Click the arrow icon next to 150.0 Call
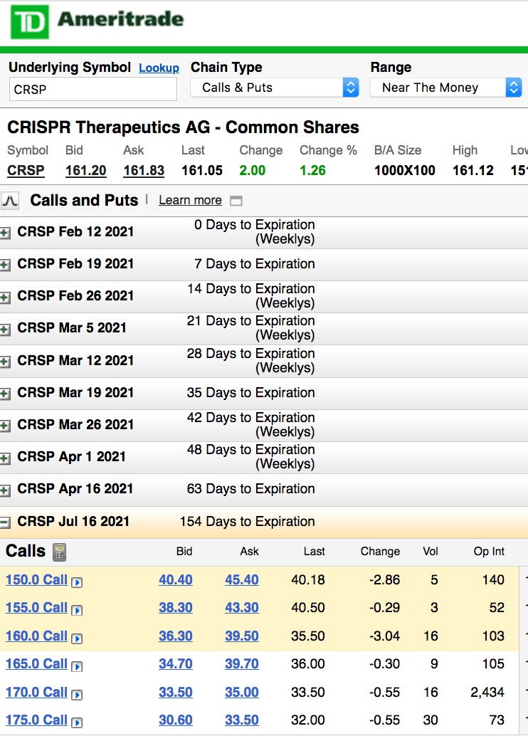 click(77, 582)
